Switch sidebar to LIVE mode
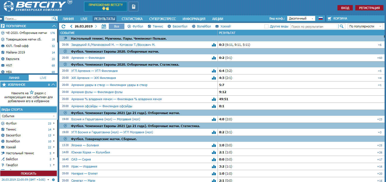Image resolution: width=386 pixels, height=182 pixels. (x=43, y=78)
